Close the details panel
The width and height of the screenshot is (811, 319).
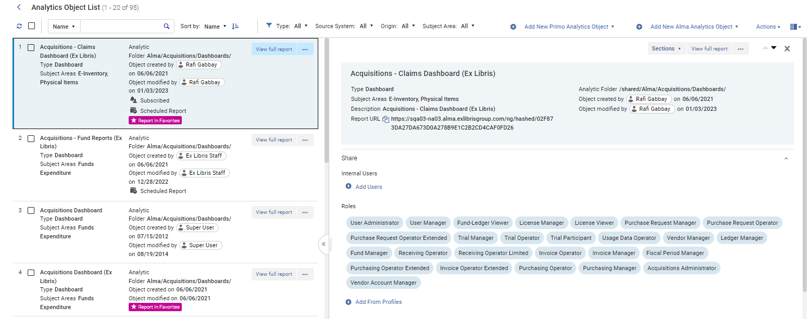point(787,48)
